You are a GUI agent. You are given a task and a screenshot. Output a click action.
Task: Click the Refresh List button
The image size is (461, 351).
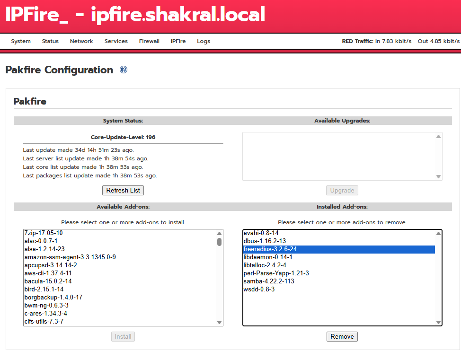[123, 190]
